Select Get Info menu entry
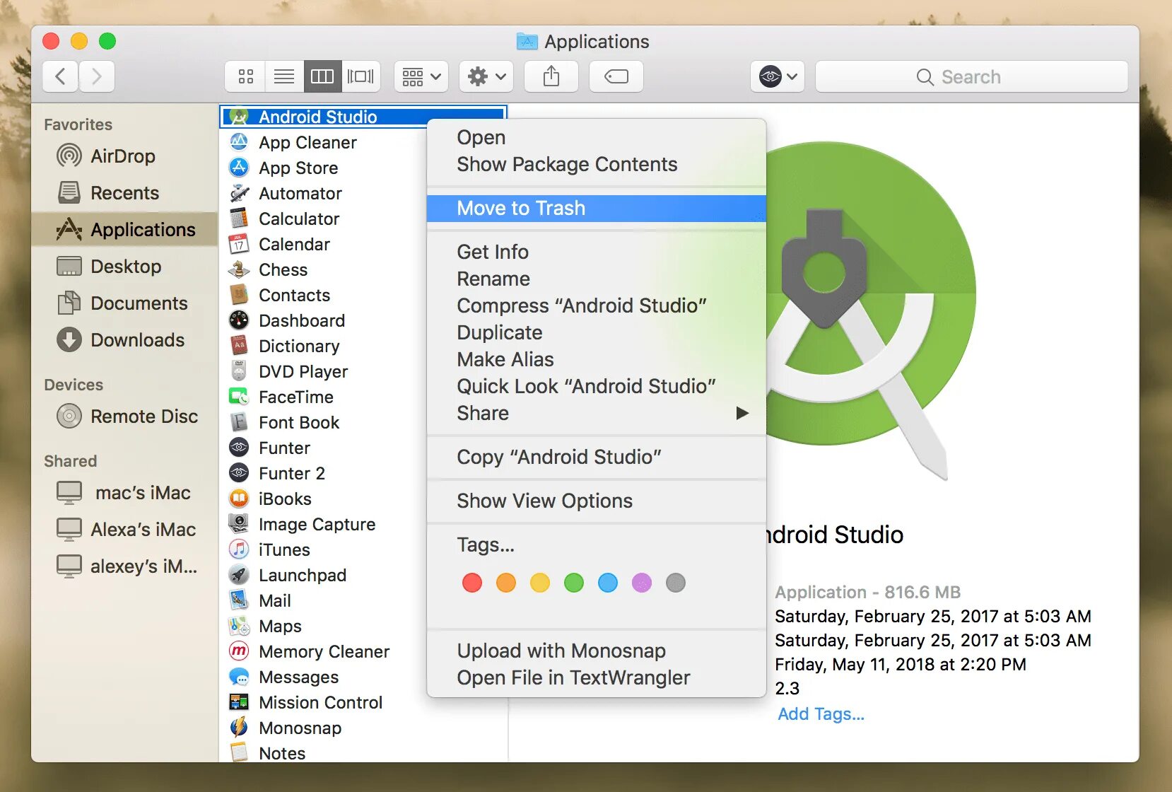 (597, 252)
